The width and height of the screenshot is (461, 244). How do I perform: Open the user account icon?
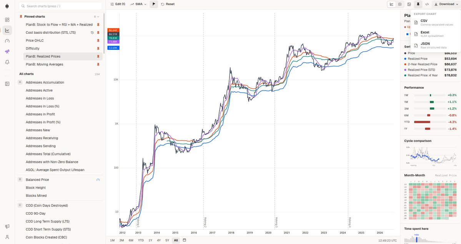tap(7, 237)
